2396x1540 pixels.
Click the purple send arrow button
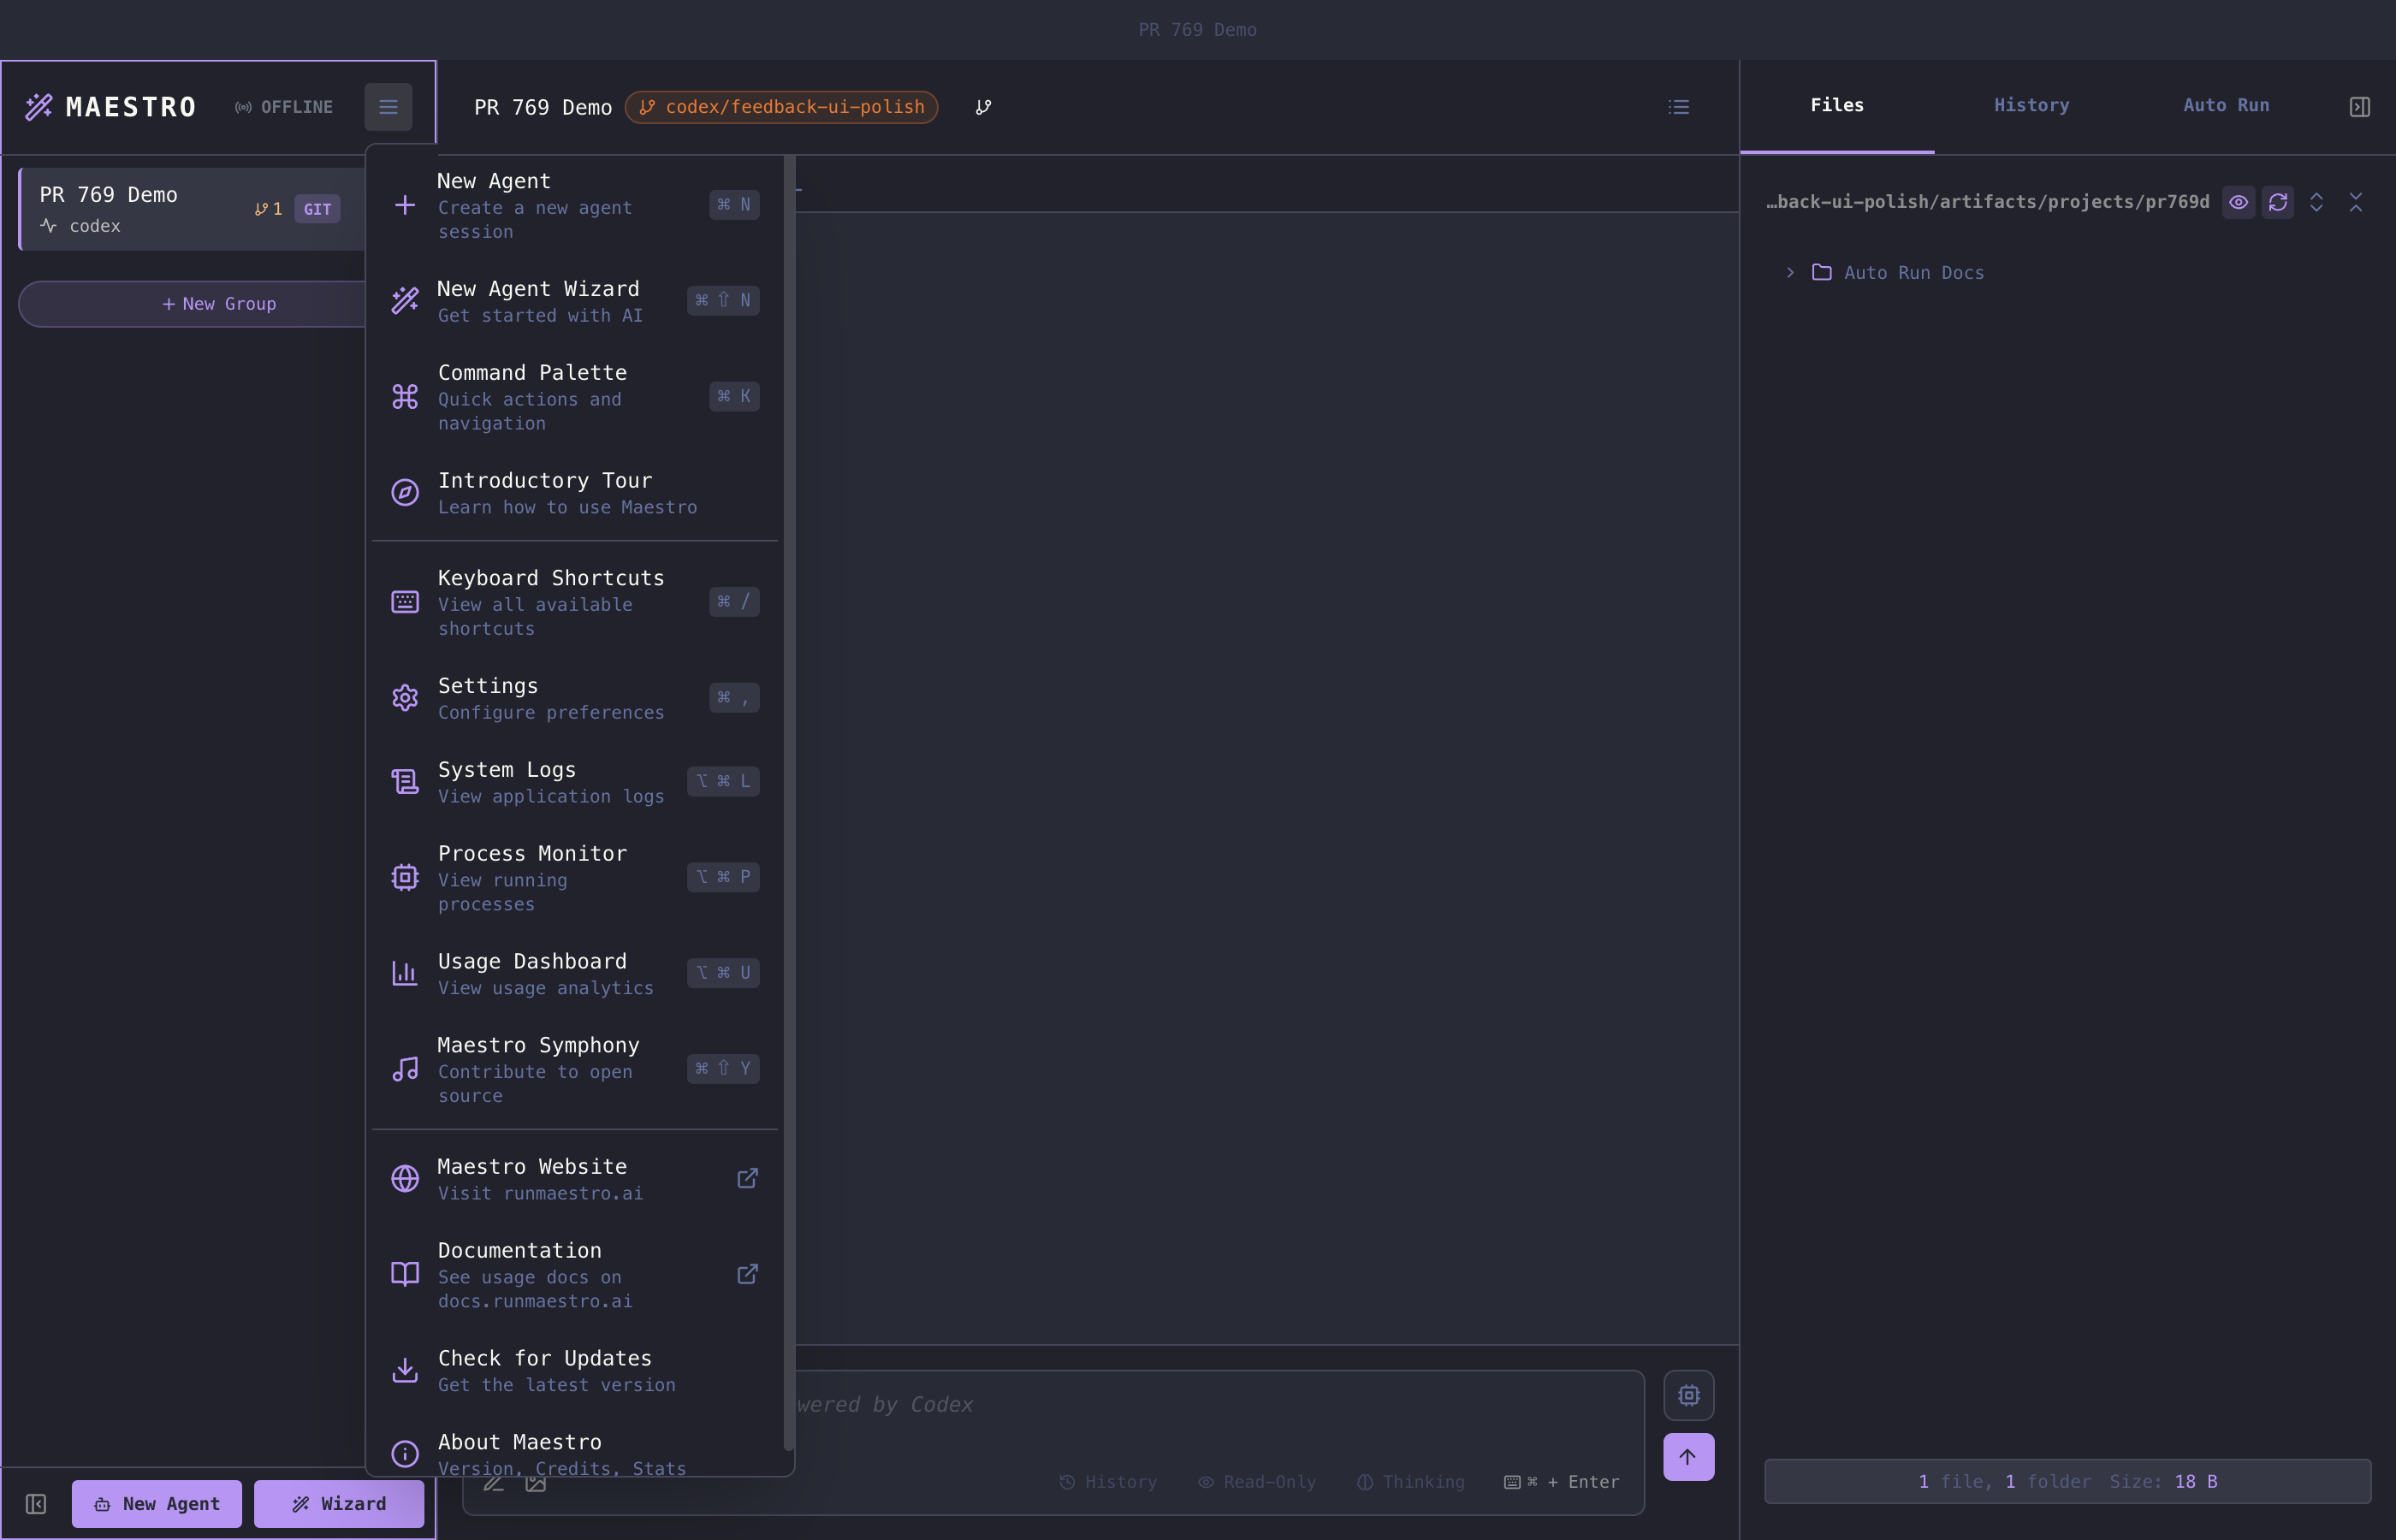pyautogui.click(x=1688, y=1456)
